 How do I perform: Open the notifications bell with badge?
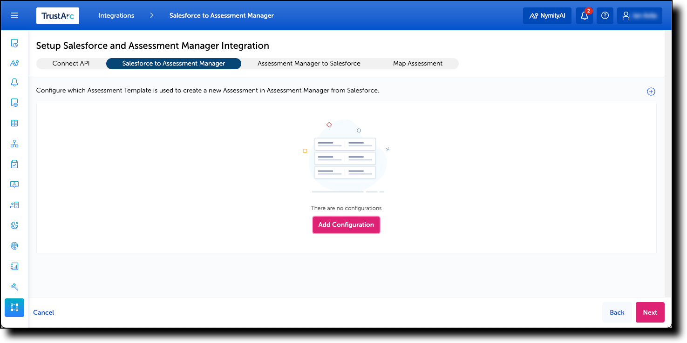click(x=585, y=15)
